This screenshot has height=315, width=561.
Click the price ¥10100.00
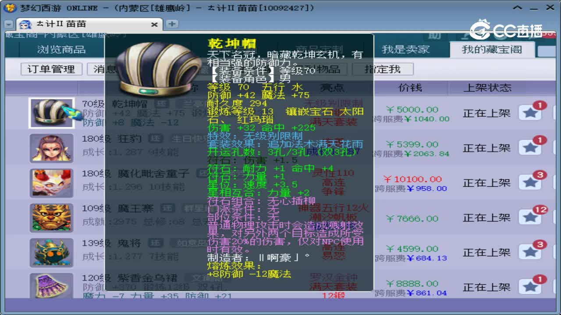(412, 179)
